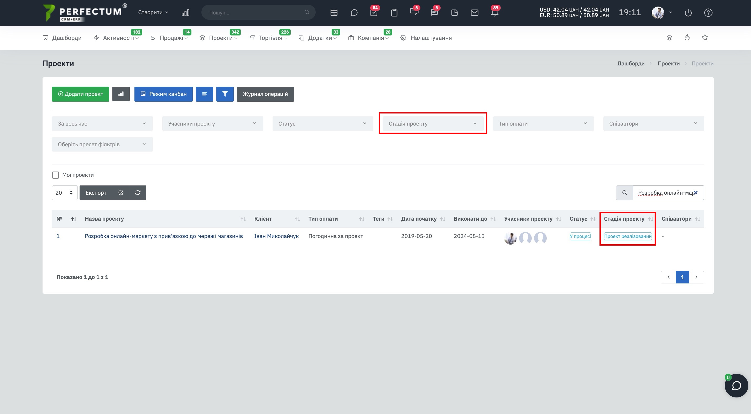Screen dimensions: 751x414
Task: Open the Учасники проекту filter dropdown
Action: (x=212, y=124)
